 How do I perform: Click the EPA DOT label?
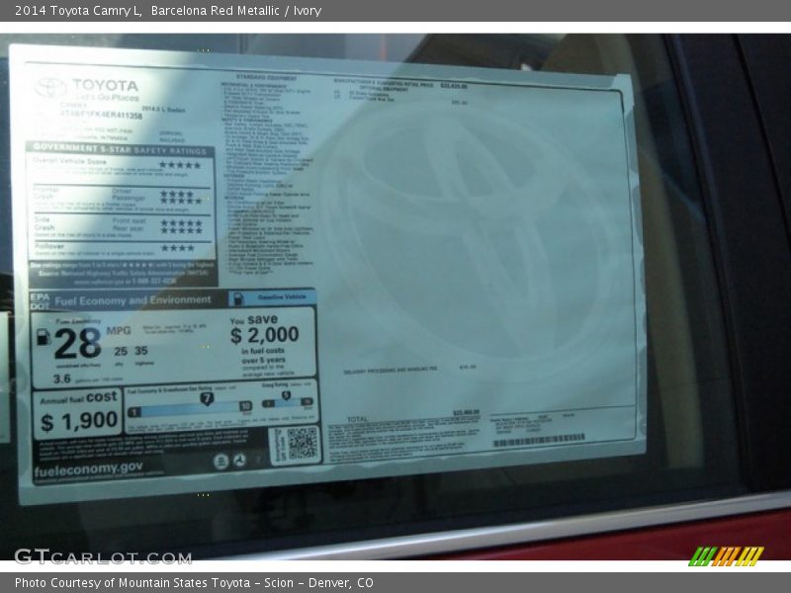click(40, 301)
